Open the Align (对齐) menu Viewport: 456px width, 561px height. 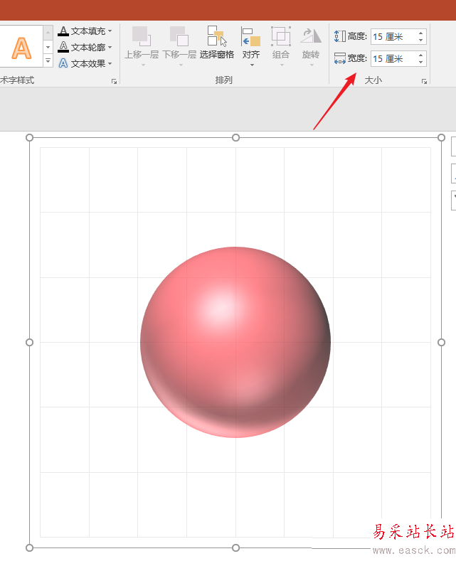click(x=251, y=46)
